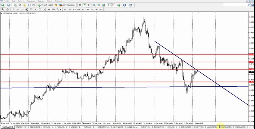Open the Сервис menu
255x129 pixels.
tap(41, 1)
